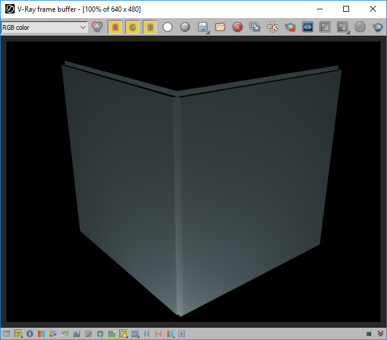This screenshot has height=340, width=387.
Task: Click the H toolbar icon
Action: coord(147,334)
